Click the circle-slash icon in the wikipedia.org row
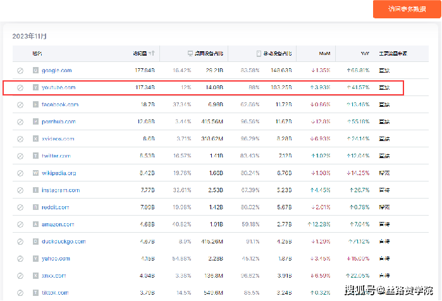The image size is (442, 301). (20, 173)
